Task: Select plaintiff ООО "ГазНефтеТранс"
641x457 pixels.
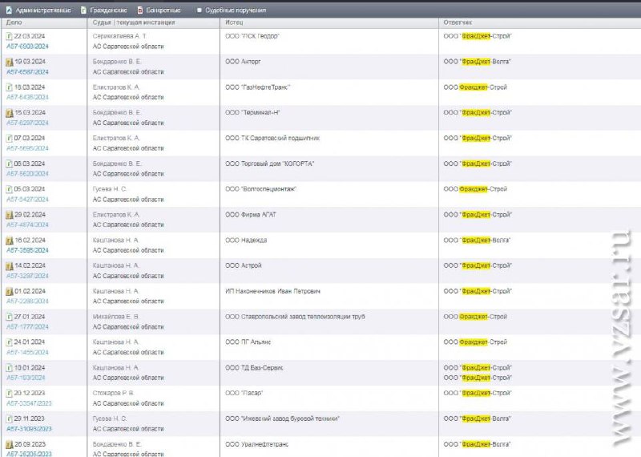Action: click(257, 87)
